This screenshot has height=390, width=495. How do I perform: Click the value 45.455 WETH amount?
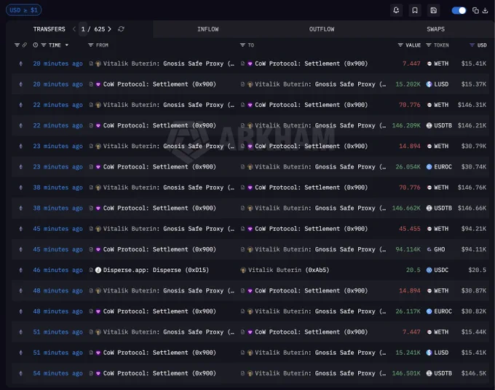coord(409,229)
